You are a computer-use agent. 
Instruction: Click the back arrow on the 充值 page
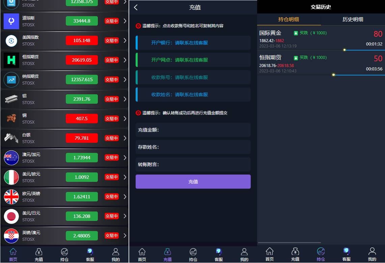click(x=136, y=7)
